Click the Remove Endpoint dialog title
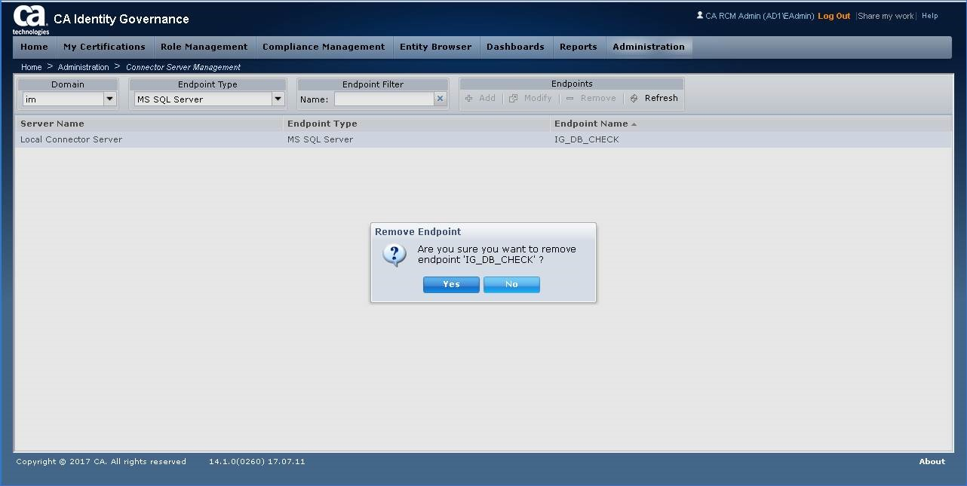The width and height of the screenshot is (967, 486). coord(418,232)
